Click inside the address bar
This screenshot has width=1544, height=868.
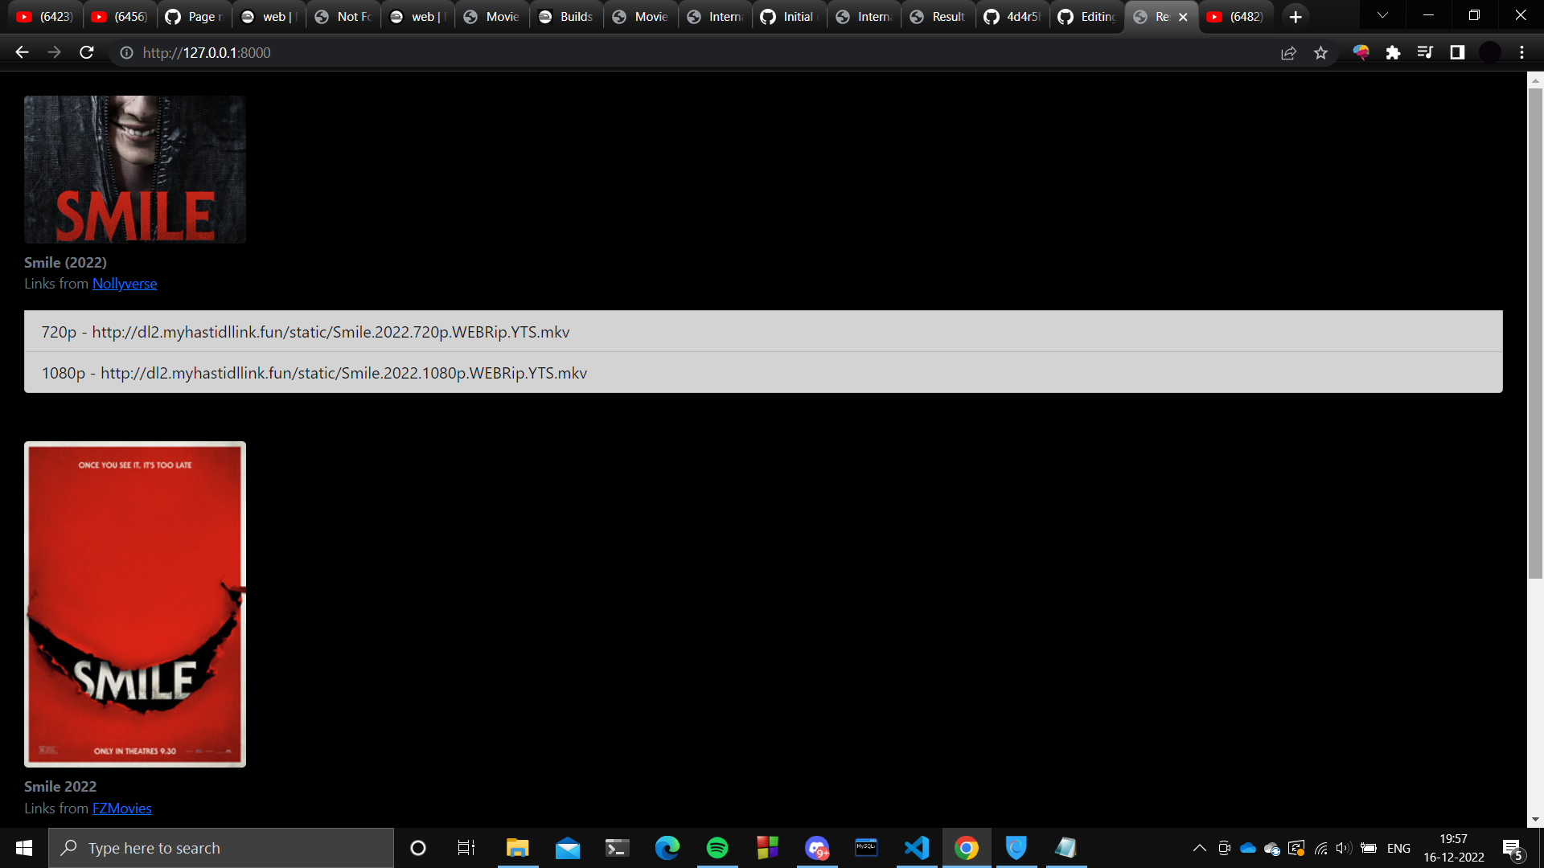(x=563, y=53)
